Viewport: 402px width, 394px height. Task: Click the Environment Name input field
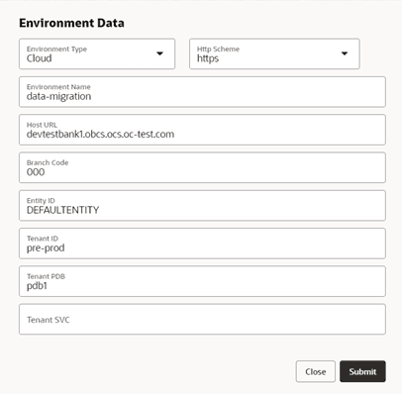coord(202,92)
